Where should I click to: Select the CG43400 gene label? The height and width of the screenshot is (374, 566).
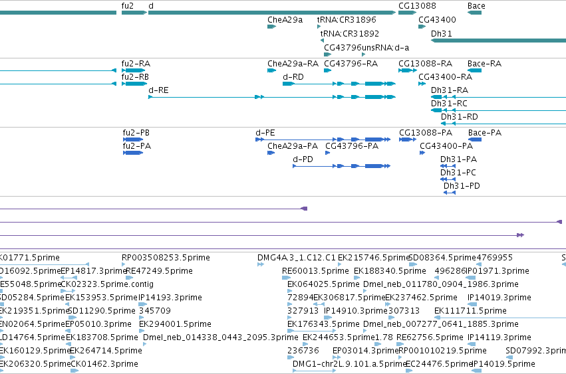[x=437, y=20]
